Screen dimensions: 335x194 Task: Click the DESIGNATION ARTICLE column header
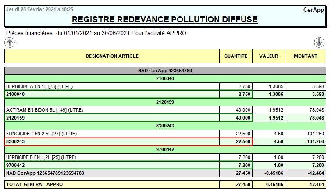click(x=112, y=56)
